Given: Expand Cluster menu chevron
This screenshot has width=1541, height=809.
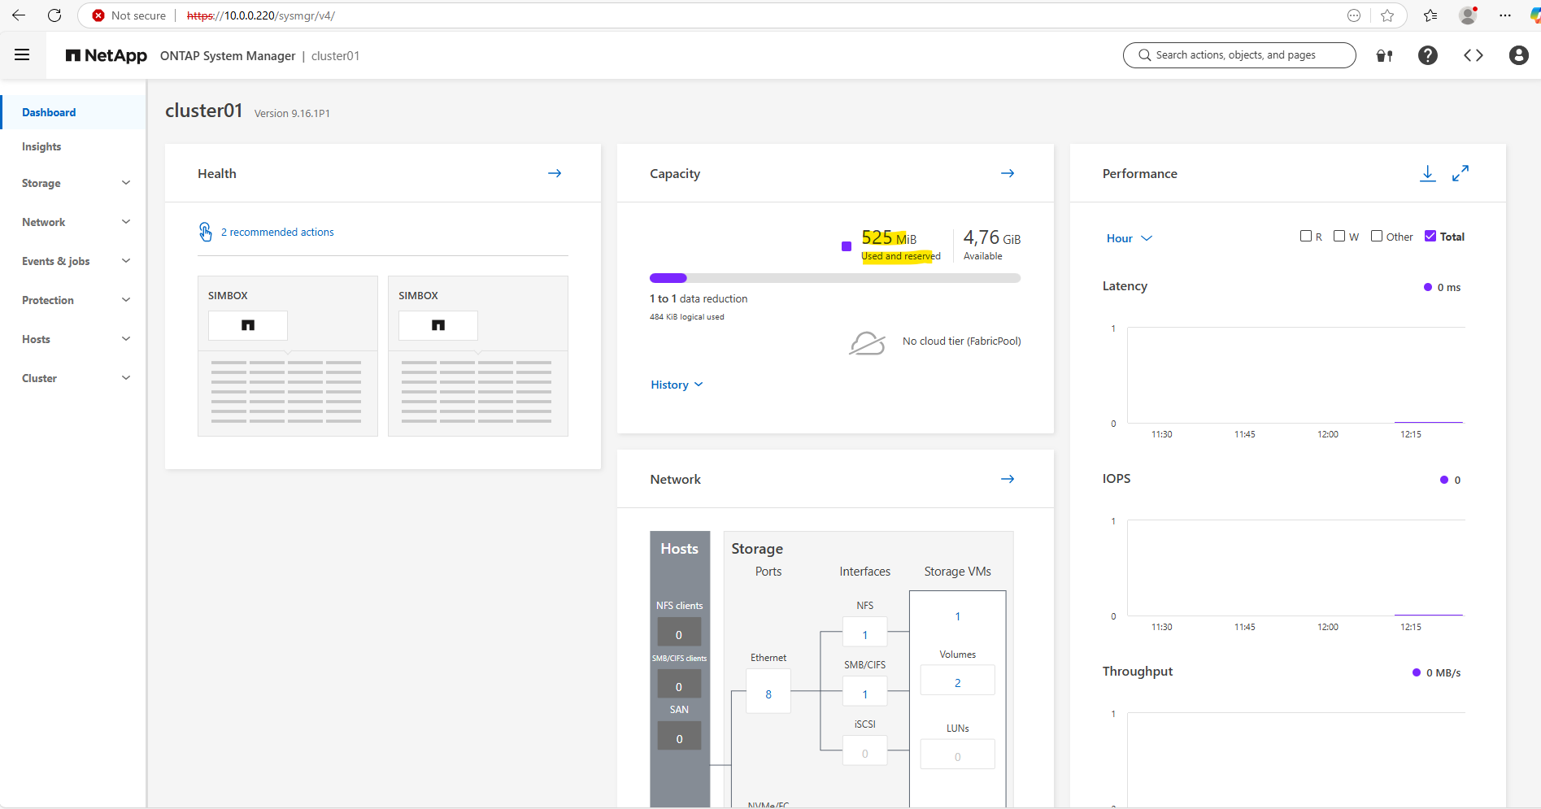Looking at the screenshot, I should tap(126, 378).
